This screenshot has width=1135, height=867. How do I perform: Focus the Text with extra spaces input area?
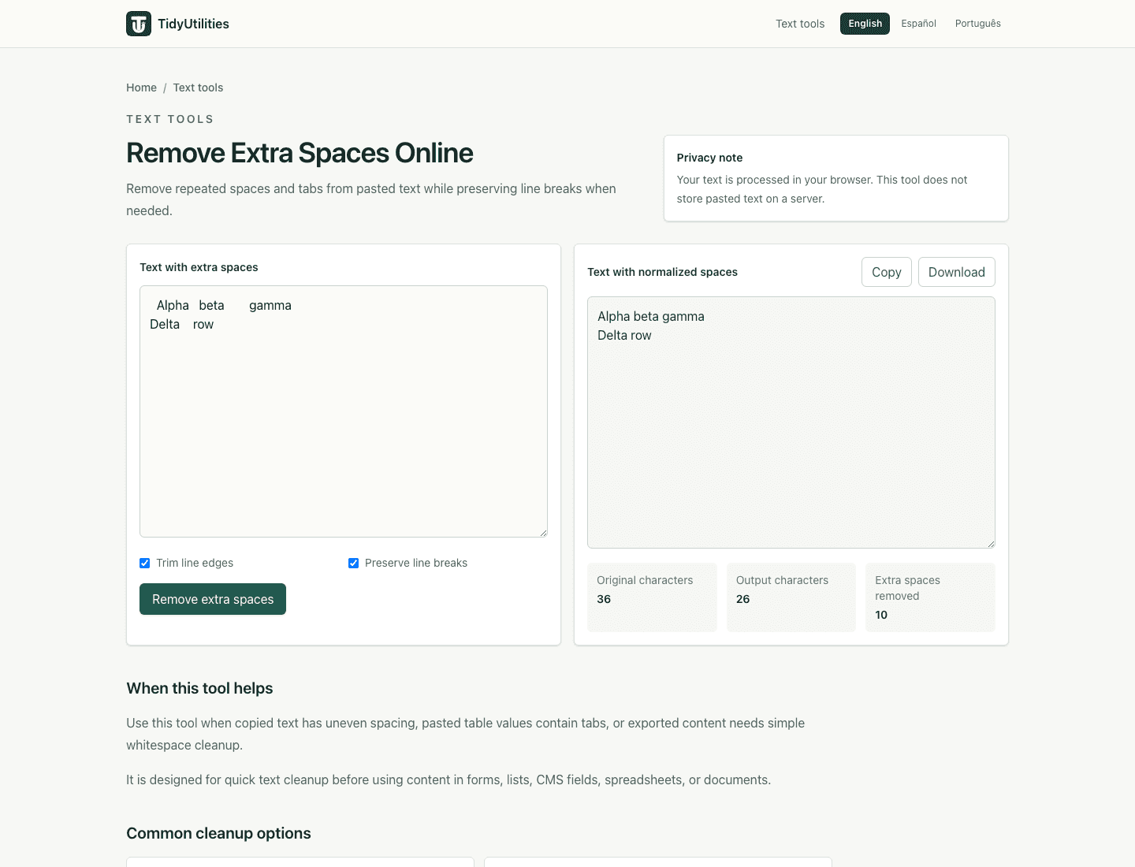tap(344, 411)
